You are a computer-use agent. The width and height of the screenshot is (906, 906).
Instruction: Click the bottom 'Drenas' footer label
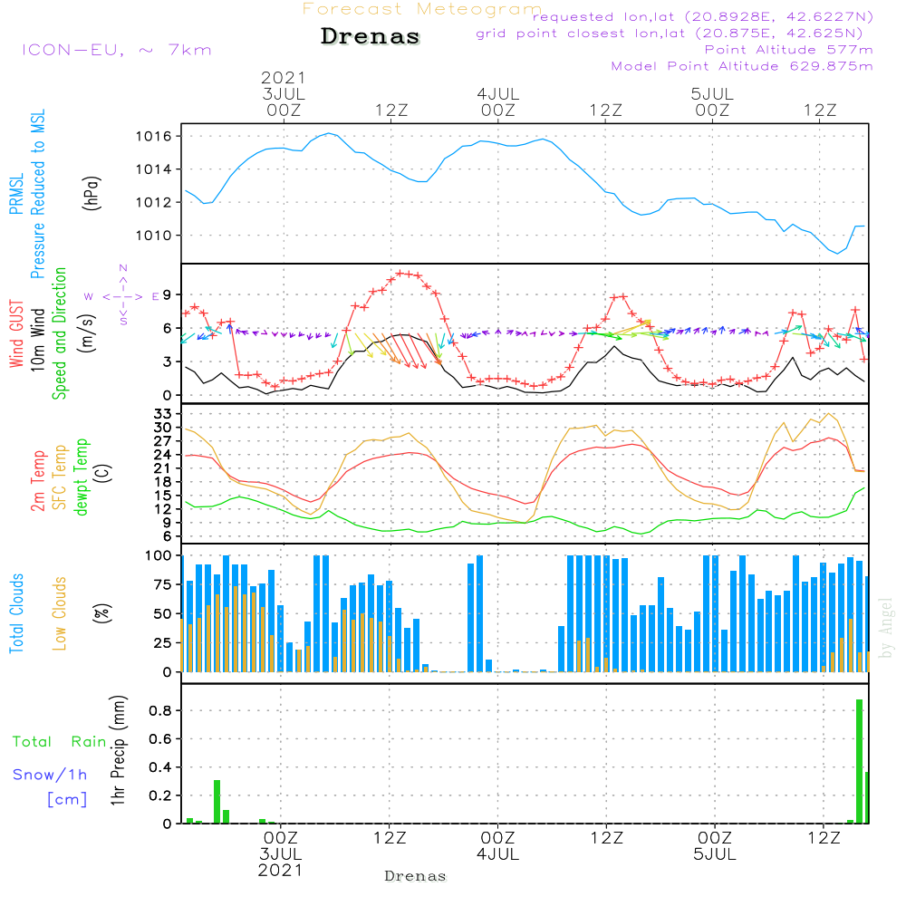[x=416, y=876]
